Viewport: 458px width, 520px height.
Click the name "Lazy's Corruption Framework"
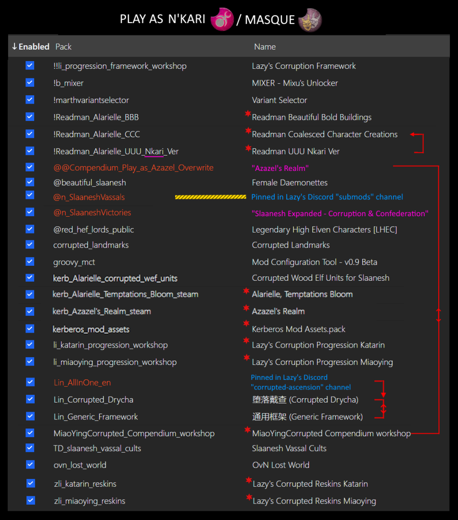[304, 66]
